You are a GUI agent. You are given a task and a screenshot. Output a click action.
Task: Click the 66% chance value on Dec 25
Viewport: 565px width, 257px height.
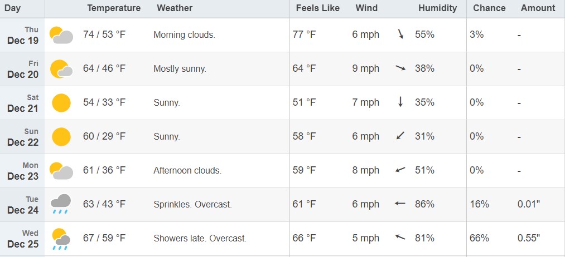(479, 238)
